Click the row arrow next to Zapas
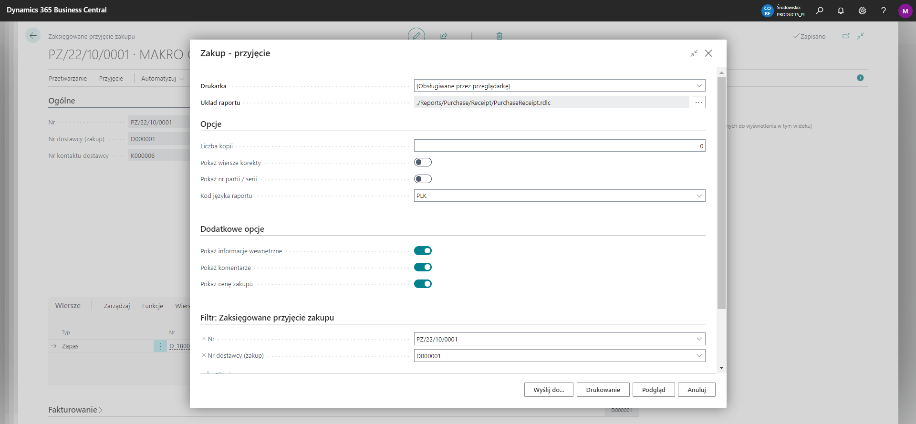Screen dimensions: 916x424 (53, 346)
